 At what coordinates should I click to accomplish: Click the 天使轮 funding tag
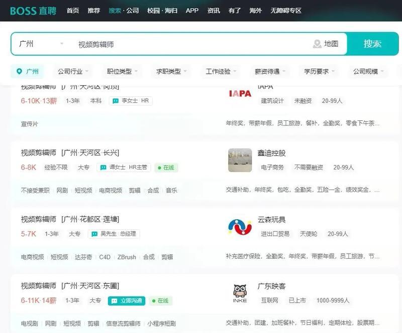coord(309,234)
